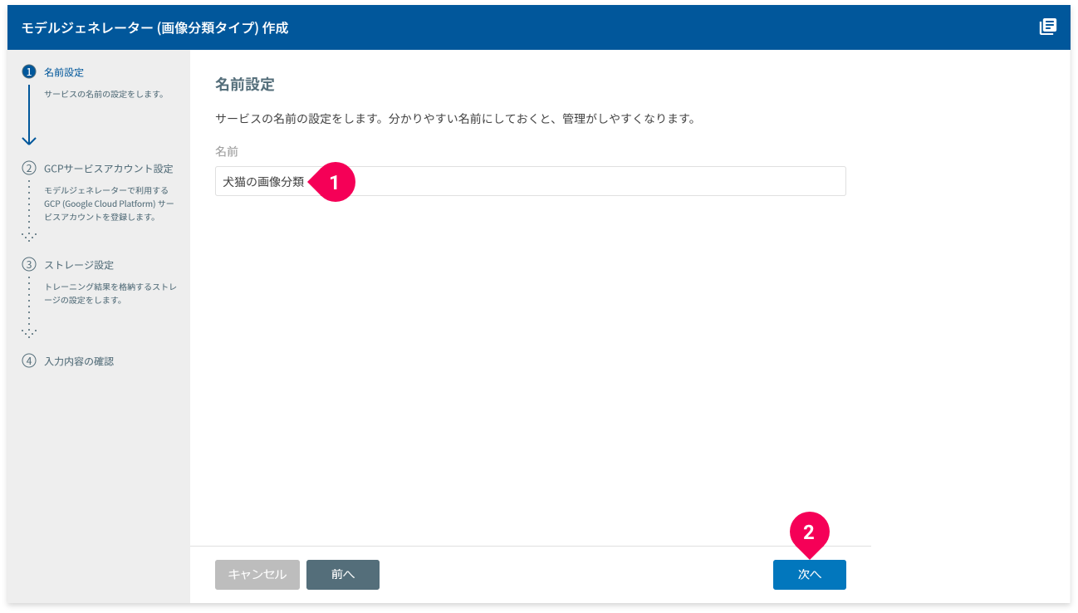Select step 4 入力内容の確認
This screenshot has width=1078, height=613.
click(x=79, y=361)
